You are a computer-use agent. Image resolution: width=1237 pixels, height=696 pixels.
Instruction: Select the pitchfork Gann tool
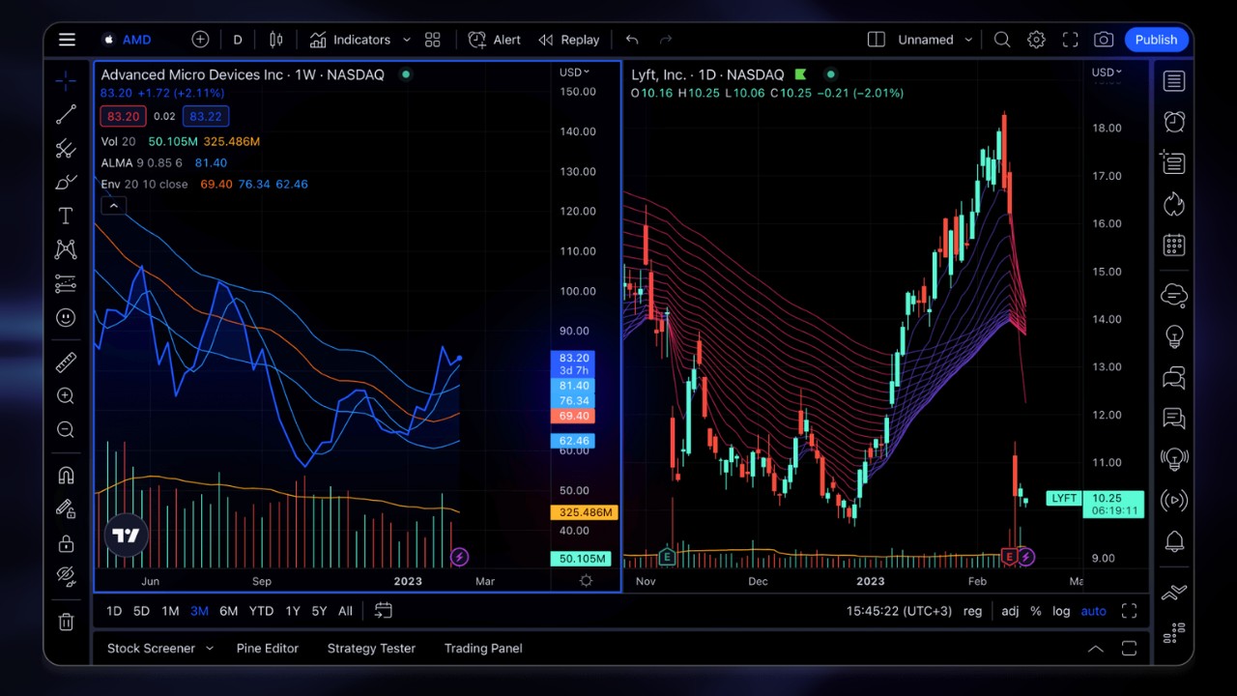click(x=66, y=148)
